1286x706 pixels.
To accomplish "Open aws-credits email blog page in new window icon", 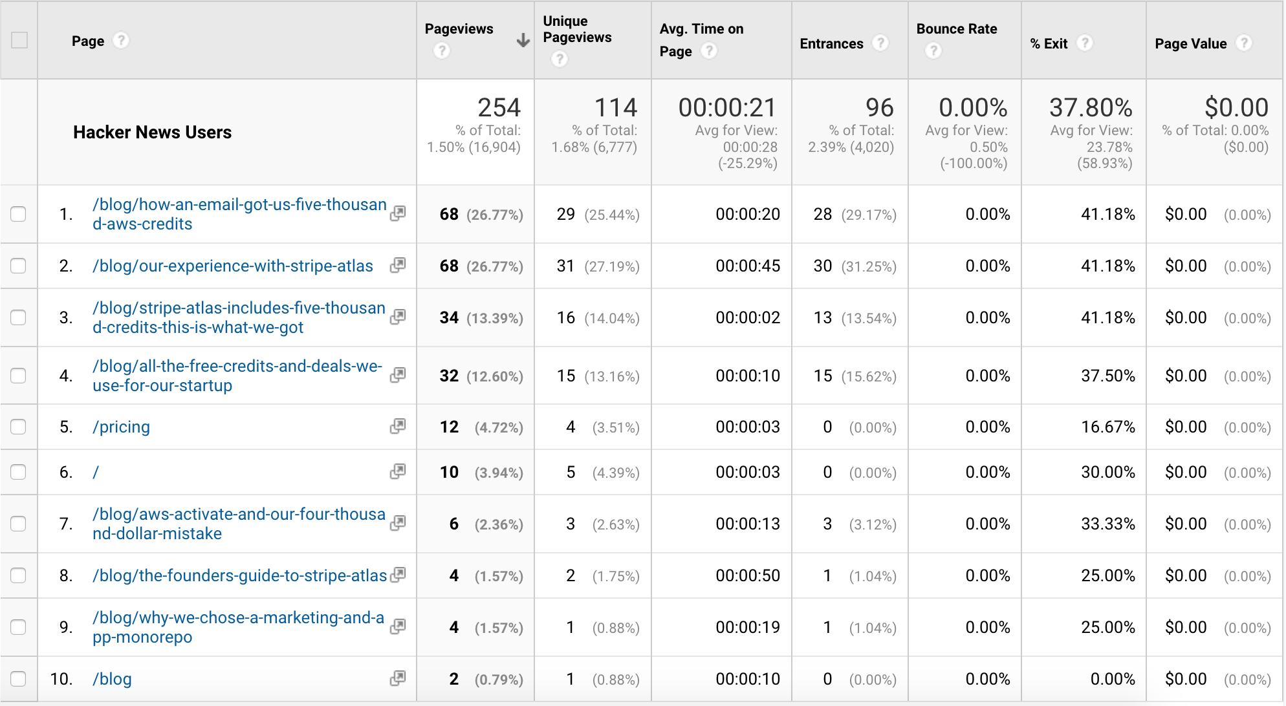I will 398,213.
